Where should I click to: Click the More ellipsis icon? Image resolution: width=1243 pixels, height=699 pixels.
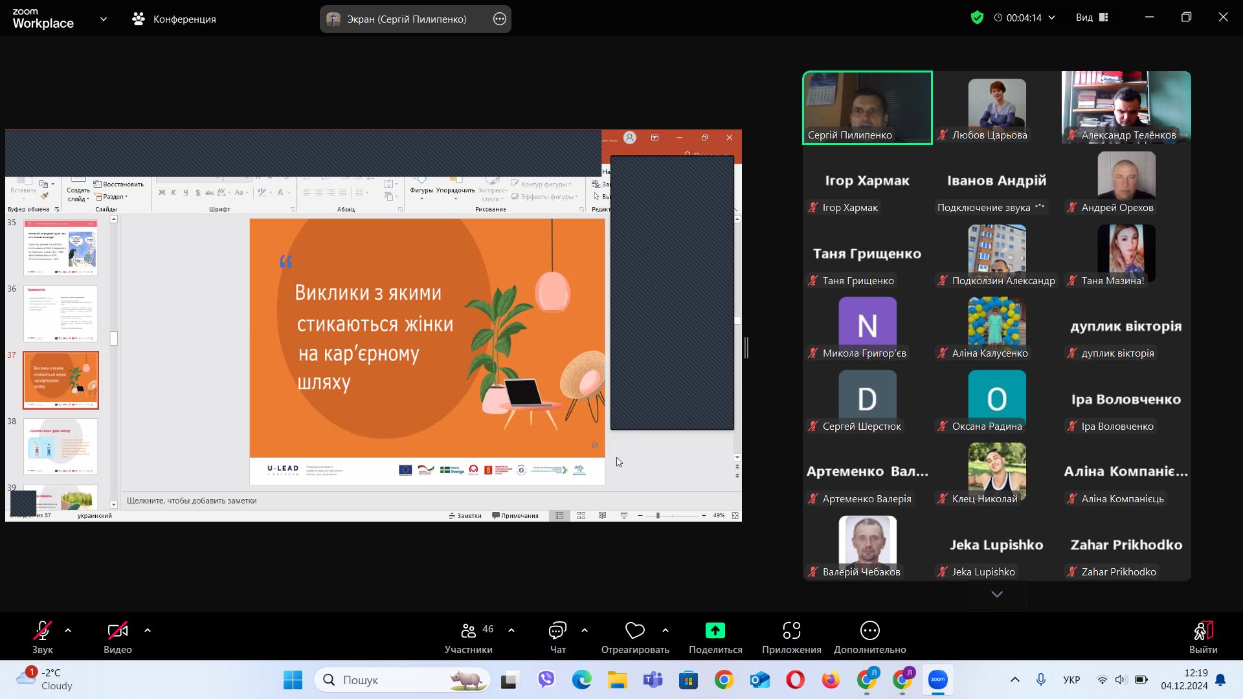click(x=869, y=631)
